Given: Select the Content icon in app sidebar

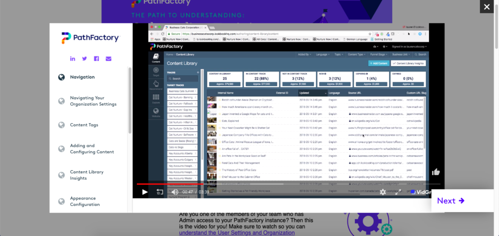Looking at the screenshot, I should point(156,58).
